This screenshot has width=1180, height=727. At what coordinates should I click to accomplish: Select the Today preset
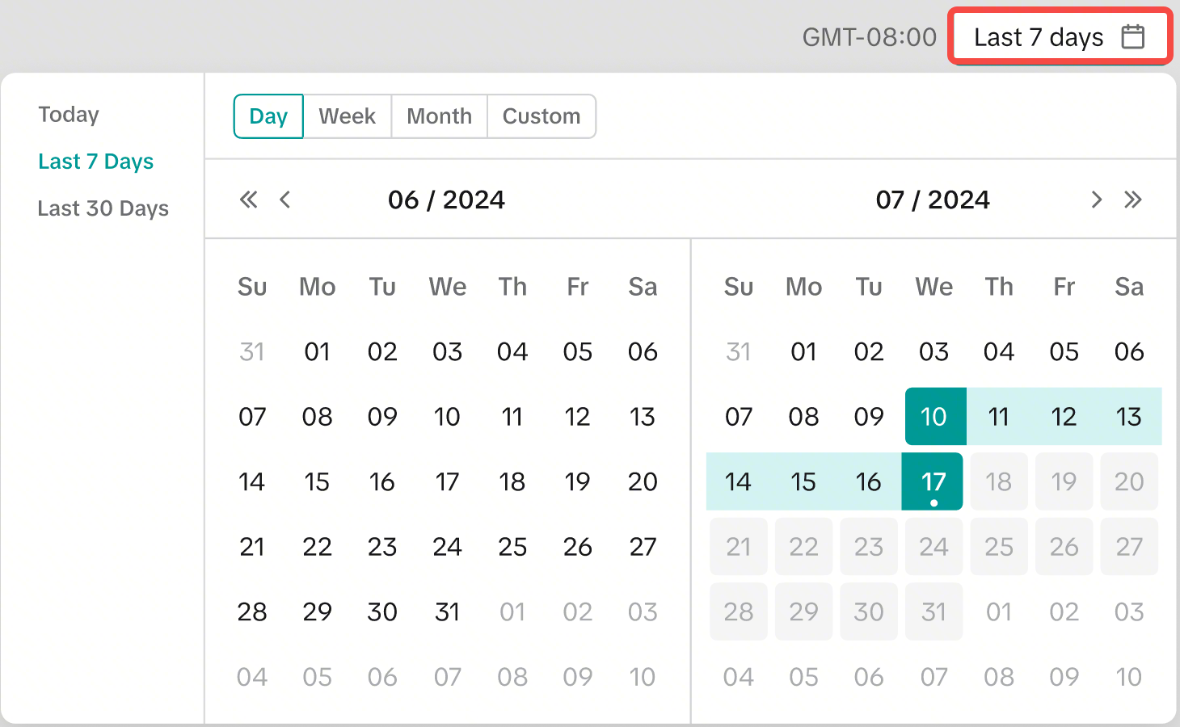point(69,115)
